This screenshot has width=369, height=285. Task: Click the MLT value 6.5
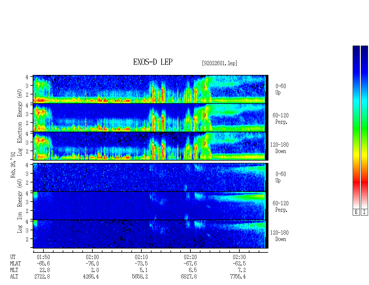193,270
